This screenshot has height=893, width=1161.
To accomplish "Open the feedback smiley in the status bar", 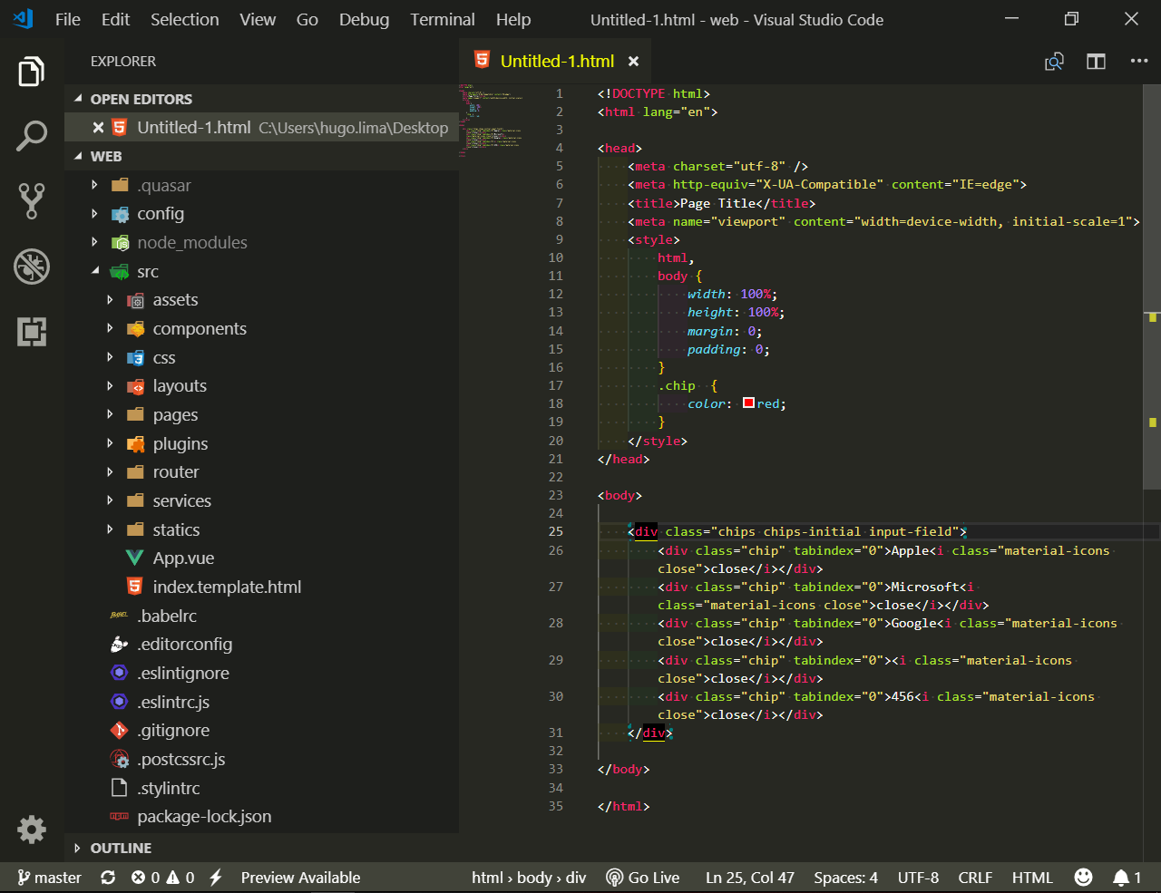I will pos(1083,877).
